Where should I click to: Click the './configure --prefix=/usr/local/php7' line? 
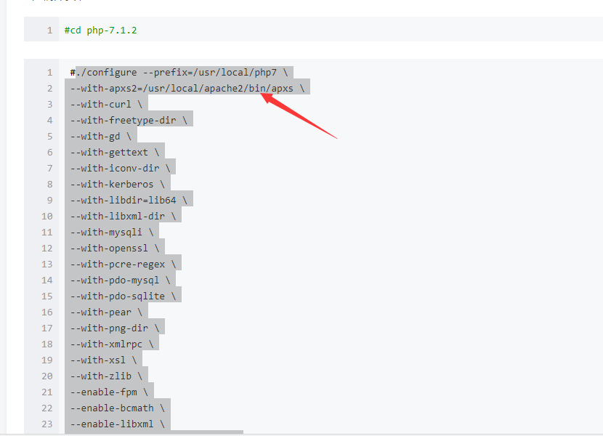(179, 73)
